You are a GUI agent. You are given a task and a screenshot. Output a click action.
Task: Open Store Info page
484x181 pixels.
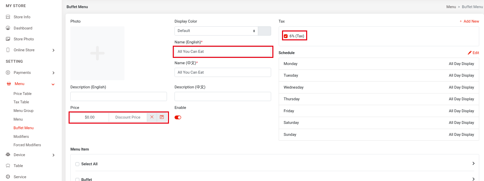tap(22, 17)
